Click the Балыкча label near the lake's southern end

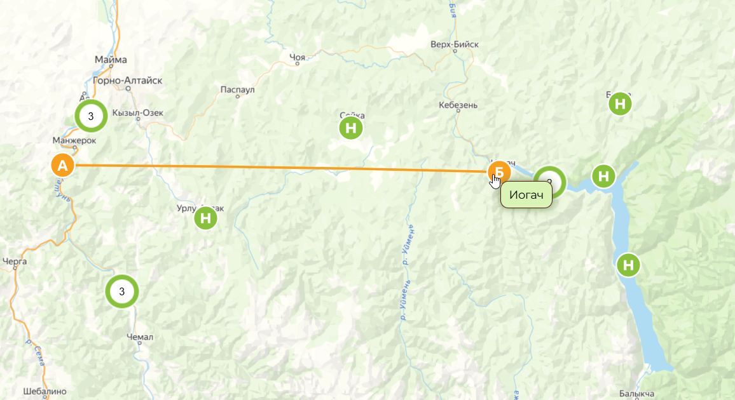coord(636,394)
